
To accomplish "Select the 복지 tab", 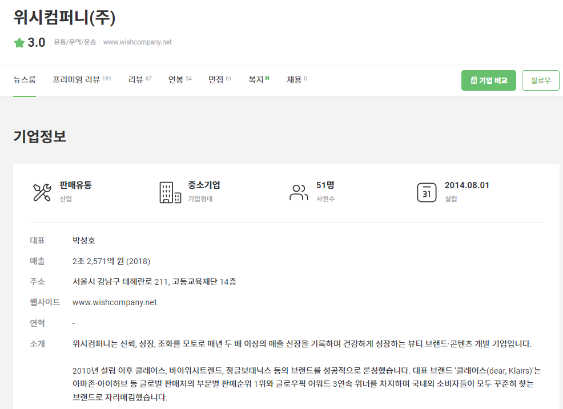I will click(259, 80).
